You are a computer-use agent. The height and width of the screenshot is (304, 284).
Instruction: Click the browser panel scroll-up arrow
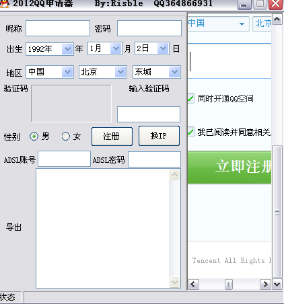tap(277, 20)
